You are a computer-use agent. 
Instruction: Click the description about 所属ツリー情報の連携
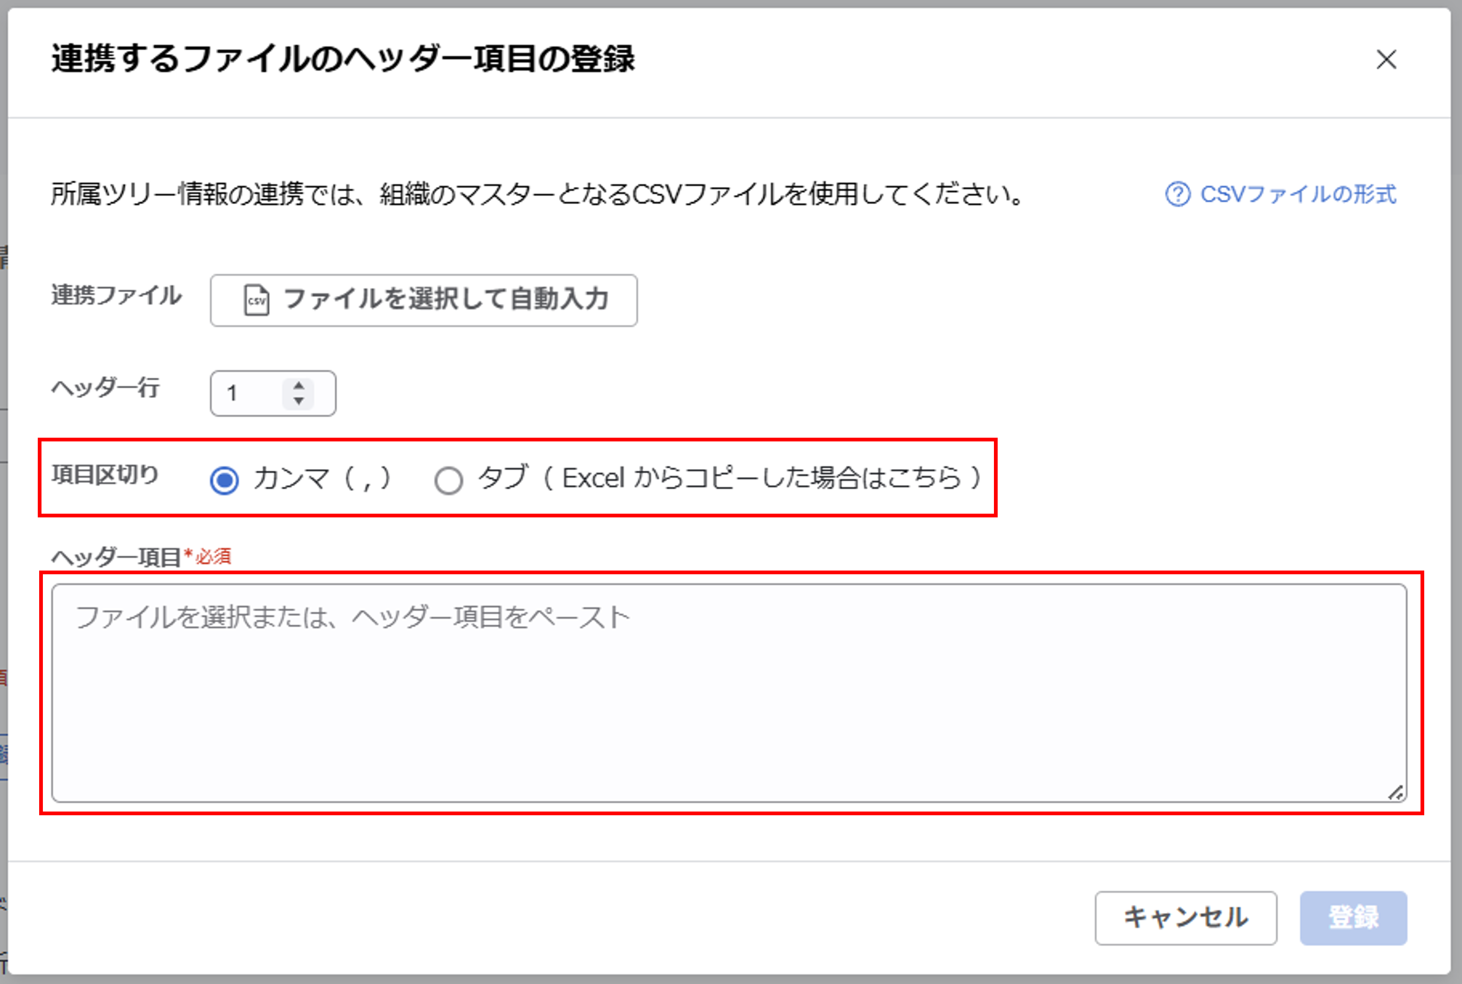pos(537,194)
